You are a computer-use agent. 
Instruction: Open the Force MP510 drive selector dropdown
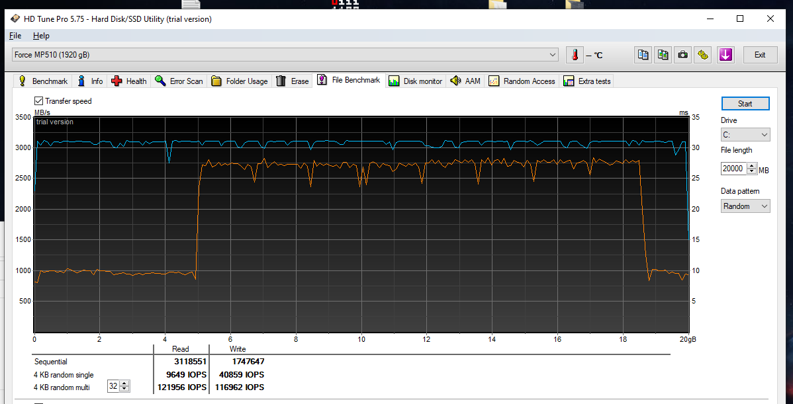pyautogui.click(x=285, y=54)
